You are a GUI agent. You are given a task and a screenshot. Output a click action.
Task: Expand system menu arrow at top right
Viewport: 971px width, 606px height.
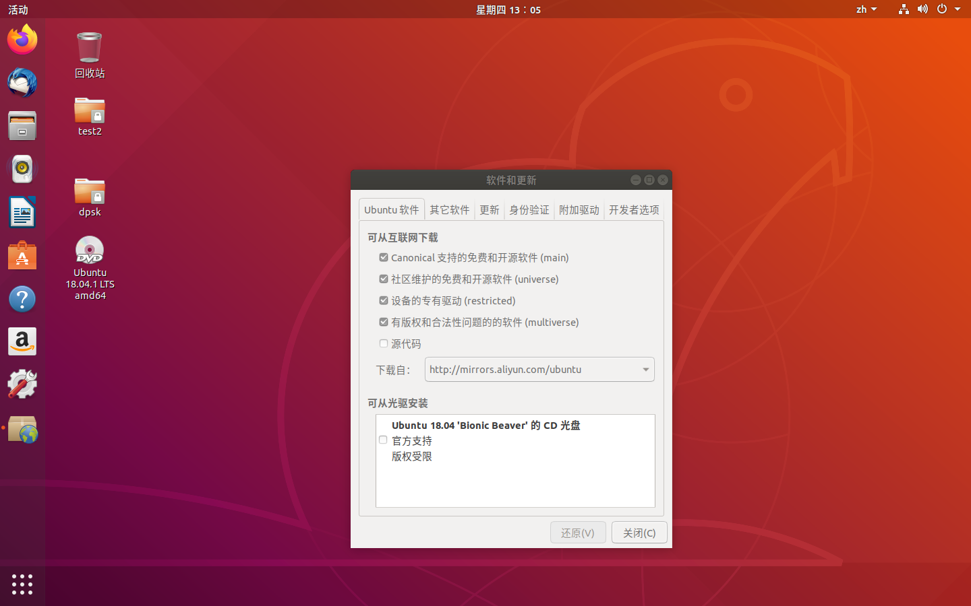pyautogui.click(x=958, y=9)
